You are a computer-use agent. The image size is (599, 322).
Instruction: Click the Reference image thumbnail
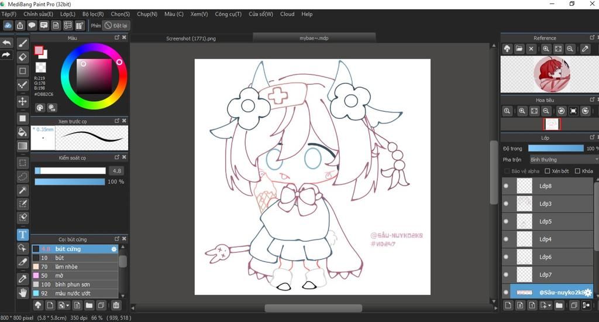click(x=552, y=74)
